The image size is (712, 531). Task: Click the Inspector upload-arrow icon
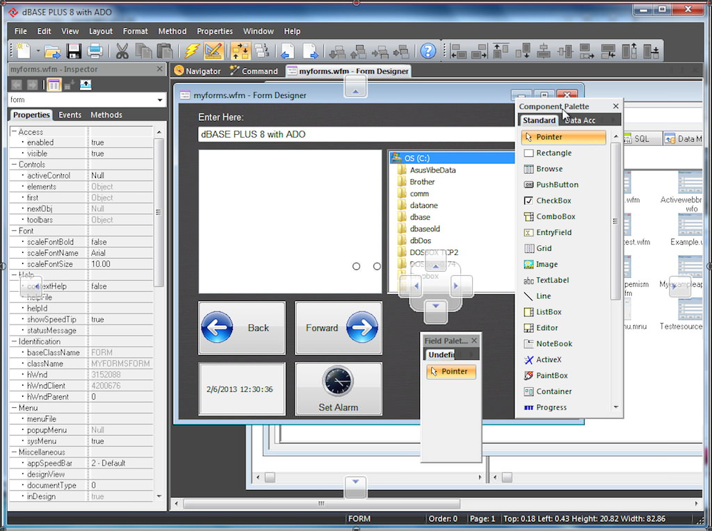[x=86, y=84]
